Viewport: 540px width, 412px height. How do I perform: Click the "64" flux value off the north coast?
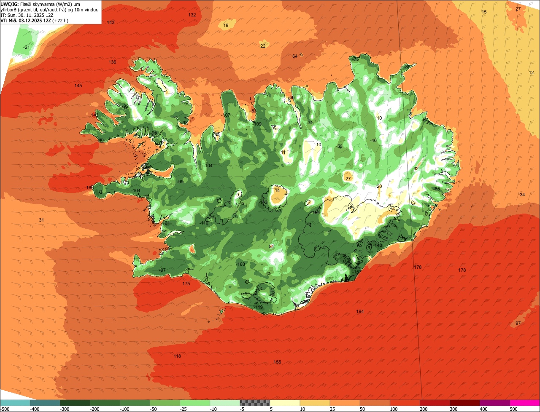[x=295, y=56]
